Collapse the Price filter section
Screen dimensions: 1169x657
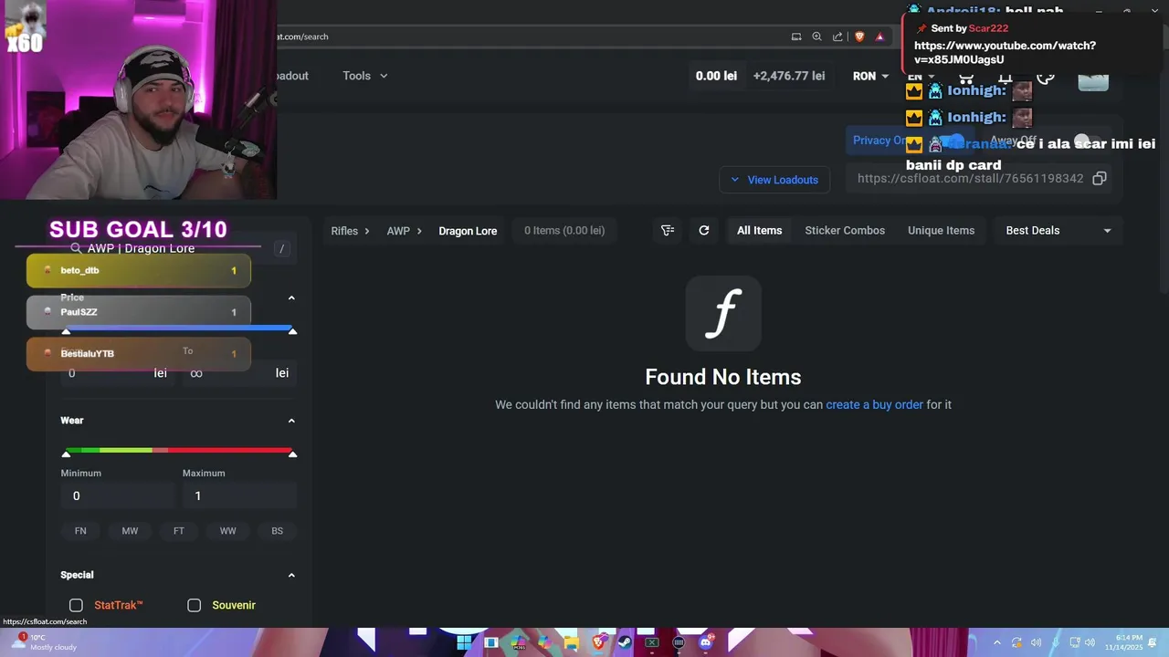291,298
